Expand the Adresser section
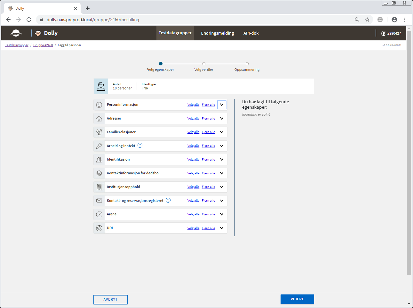 click(x=222, y=119)
